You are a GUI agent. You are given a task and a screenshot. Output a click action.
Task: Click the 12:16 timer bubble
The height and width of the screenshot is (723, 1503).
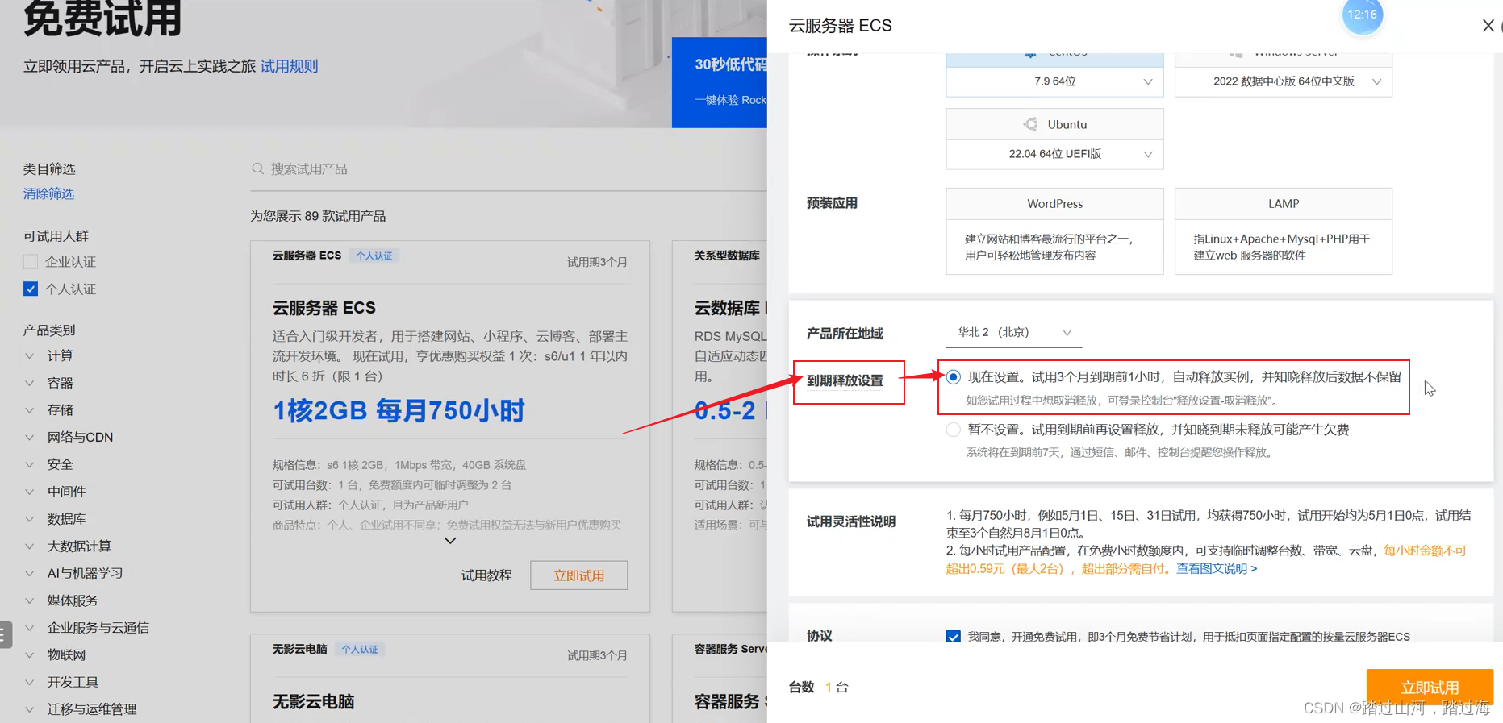coord(1362,15)
